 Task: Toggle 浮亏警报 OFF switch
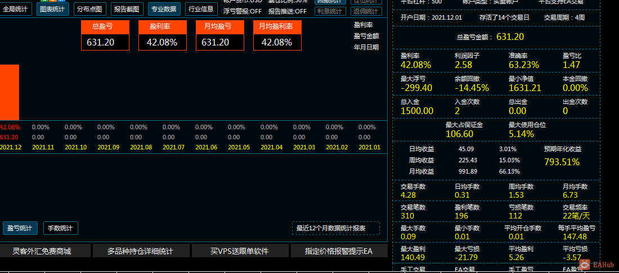pos(243,11)
